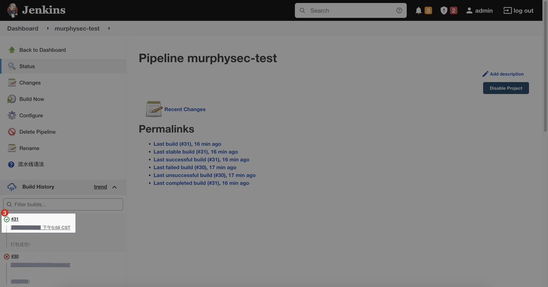Click the Jenkins butler logo icon

click(12, 10)
